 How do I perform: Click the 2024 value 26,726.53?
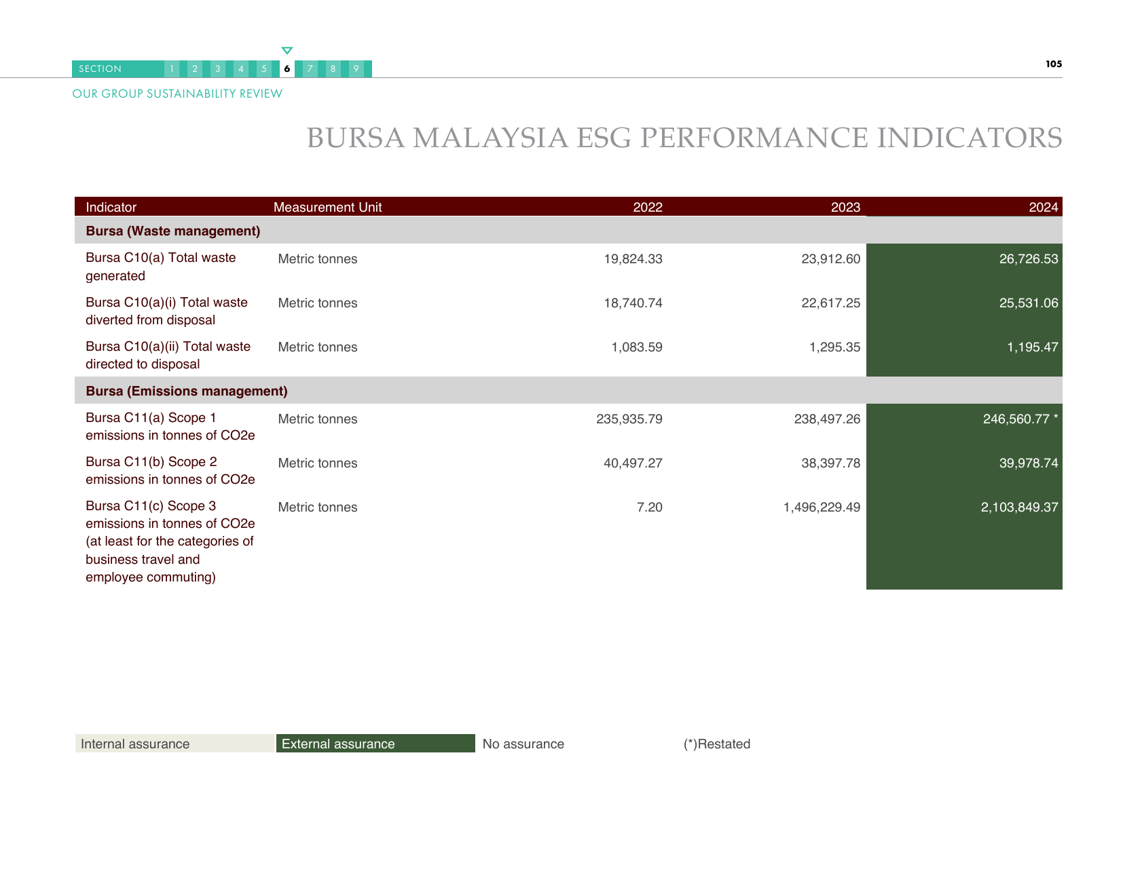(x=1029, y=258)
